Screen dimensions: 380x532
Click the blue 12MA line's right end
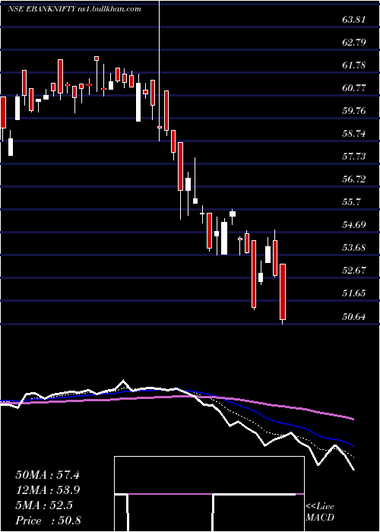click(353, 445)
